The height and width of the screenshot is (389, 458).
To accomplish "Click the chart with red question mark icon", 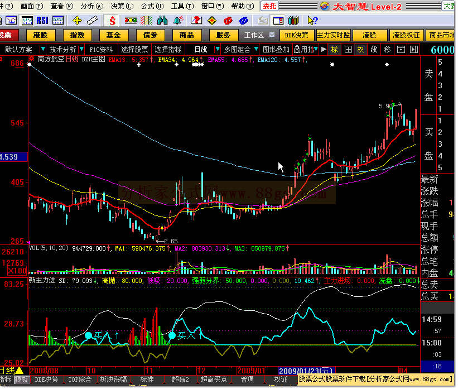I will pos(196,21).
